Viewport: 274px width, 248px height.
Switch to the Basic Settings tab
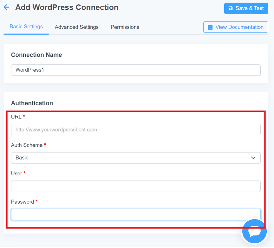click(26, 27)
